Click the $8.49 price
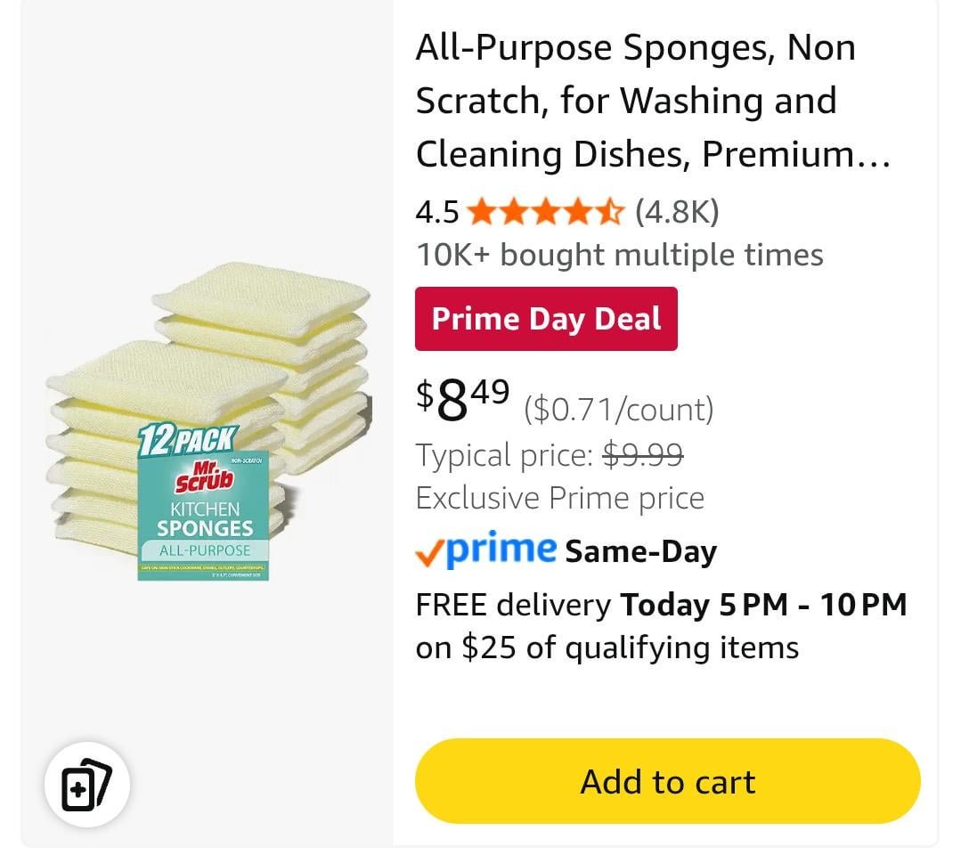Viewport: 961px width, 855px height. [463, 399]
